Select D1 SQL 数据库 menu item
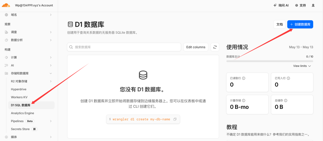 31,105
